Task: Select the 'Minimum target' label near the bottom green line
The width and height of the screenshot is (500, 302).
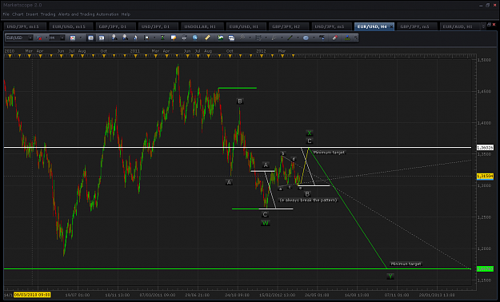Action: (x=406, y=264)
